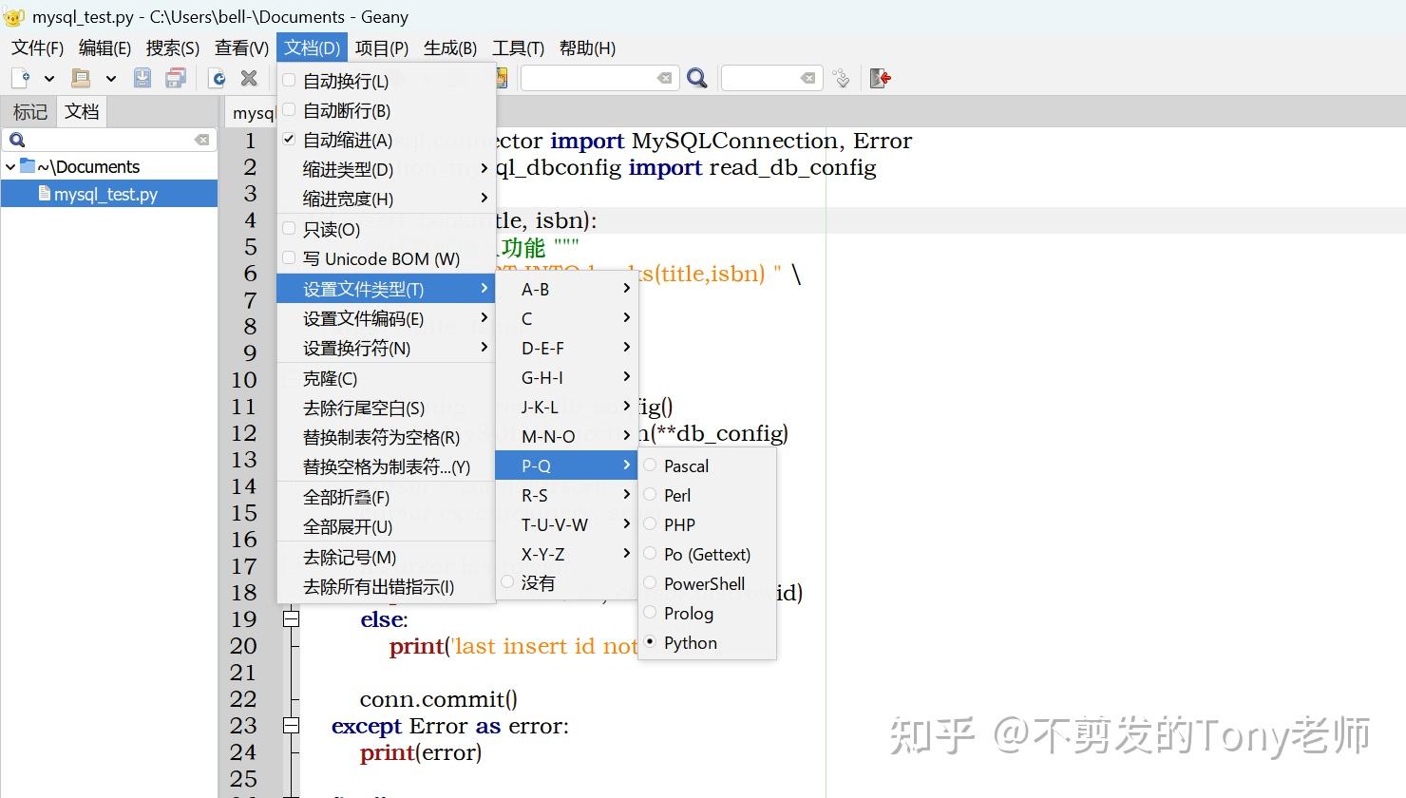Screen dimensions: 1406x798
Task: Collapse the code fold at line 19
Action: click(292, 618)
